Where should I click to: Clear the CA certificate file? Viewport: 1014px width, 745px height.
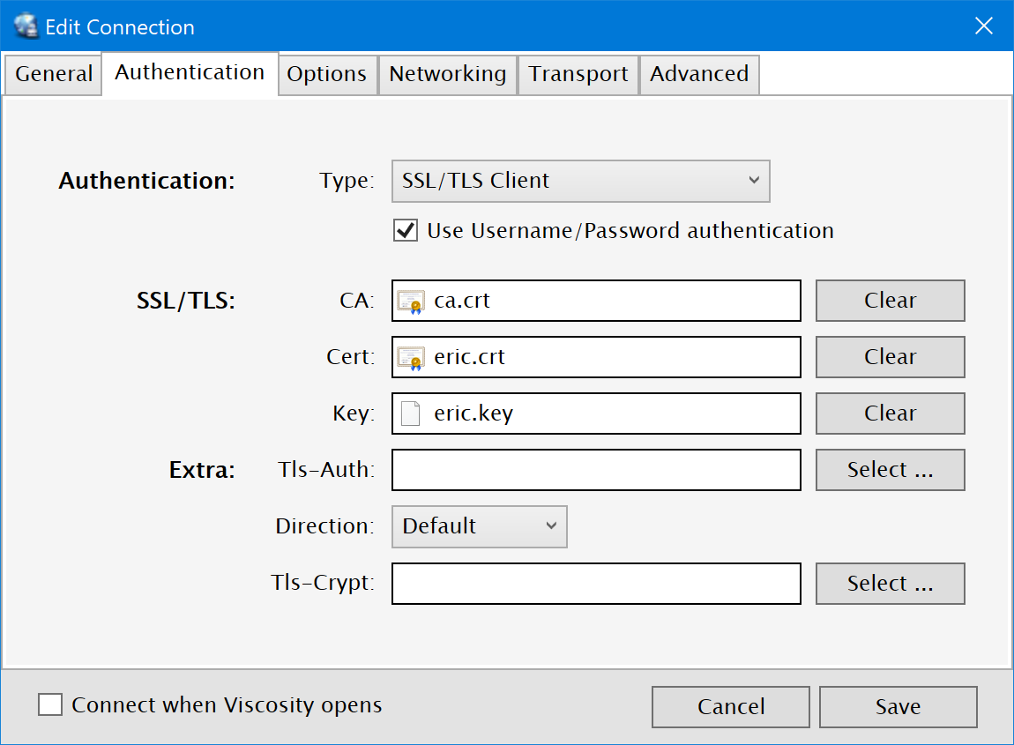[890, 301]
